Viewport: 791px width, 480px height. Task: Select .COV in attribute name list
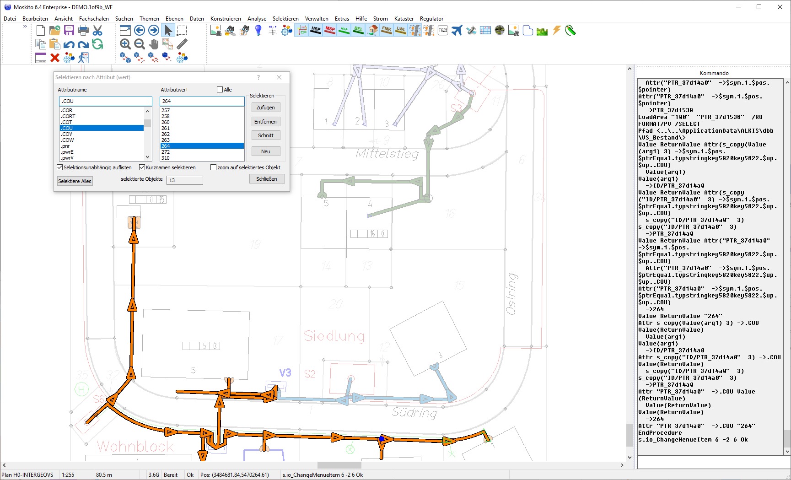pyautogui.click(x=67, y=134)
